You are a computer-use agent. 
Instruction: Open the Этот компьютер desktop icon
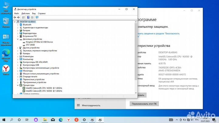coord(6,8)
